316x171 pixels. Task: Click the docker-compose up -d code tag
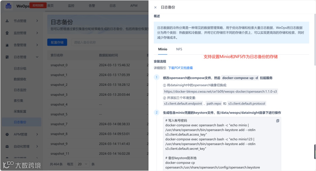click(240, 78)
